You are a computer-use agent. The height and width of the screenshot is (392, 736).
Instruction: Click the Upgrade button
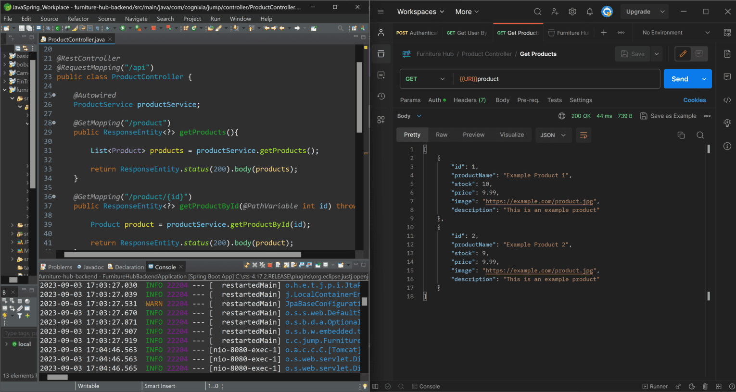point(638,12)
